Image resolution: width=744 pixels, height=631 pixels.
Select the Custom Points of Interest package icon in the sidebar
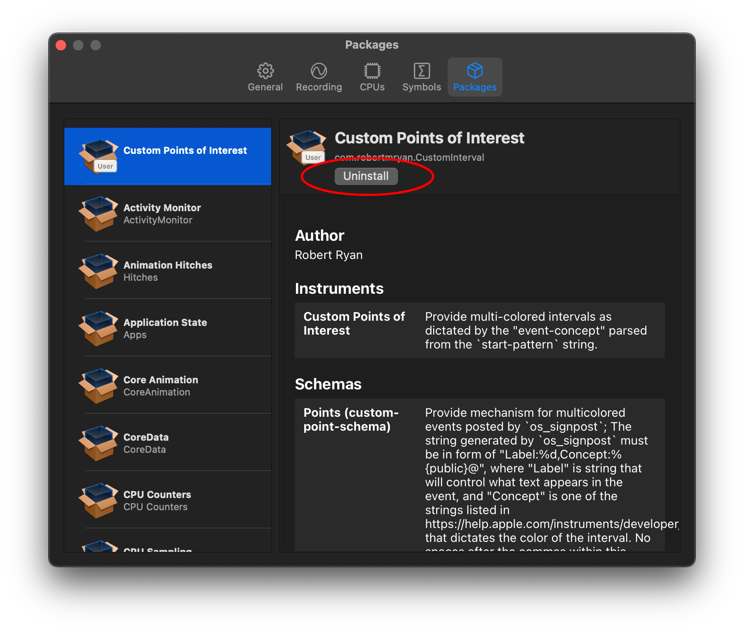pos(98,156)
